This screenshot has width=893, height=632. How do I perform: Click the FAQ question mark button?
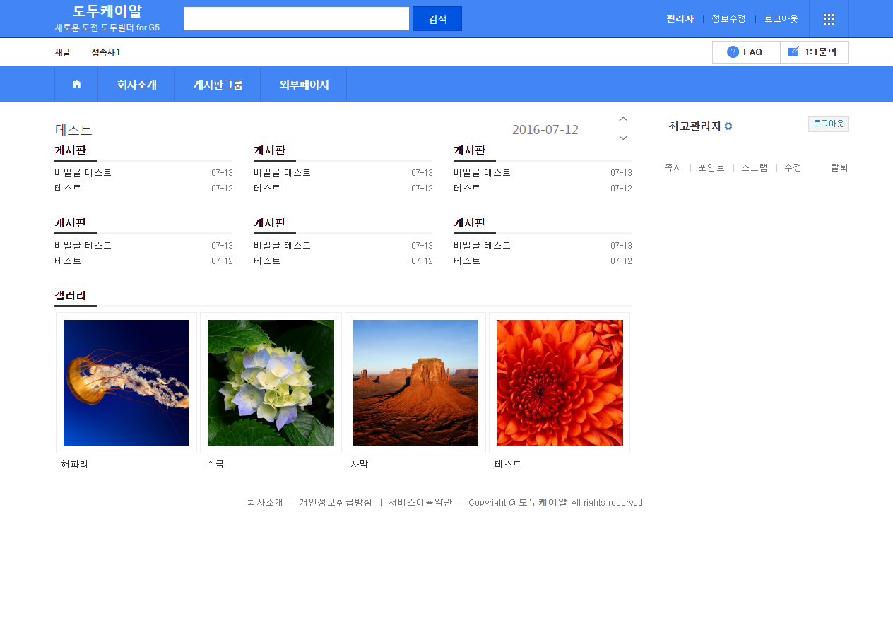(745, 52)
